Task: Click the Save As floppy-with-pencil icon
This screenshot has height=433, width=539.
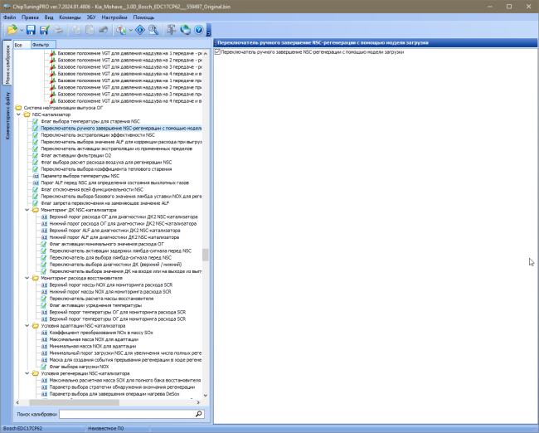Action: pos(44,30)
